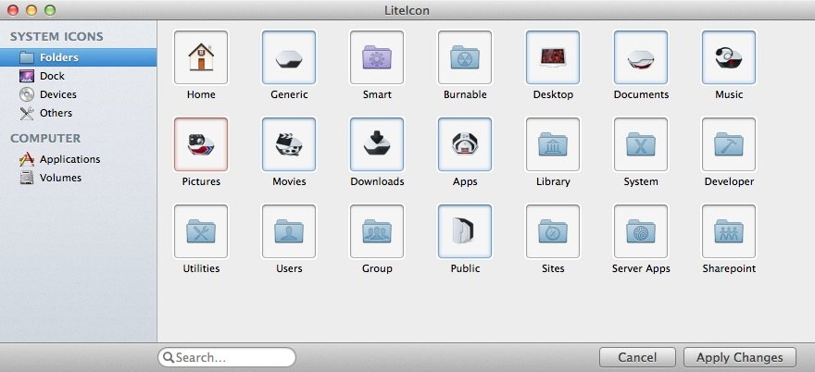Open the Others category in sidebar
The width and height of the screenshot is (815, 372).
coord(78,113)
